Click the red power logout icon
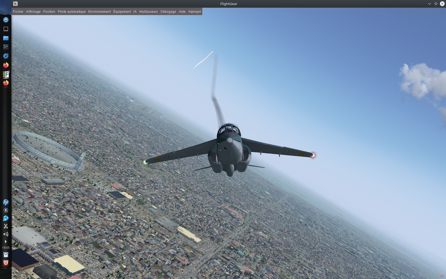 coord(6,263)
